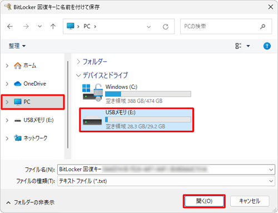The image size is (278, 213).
Task: Open the ファイル名 dropdown arrow
Action: click(x=271, y=170)
